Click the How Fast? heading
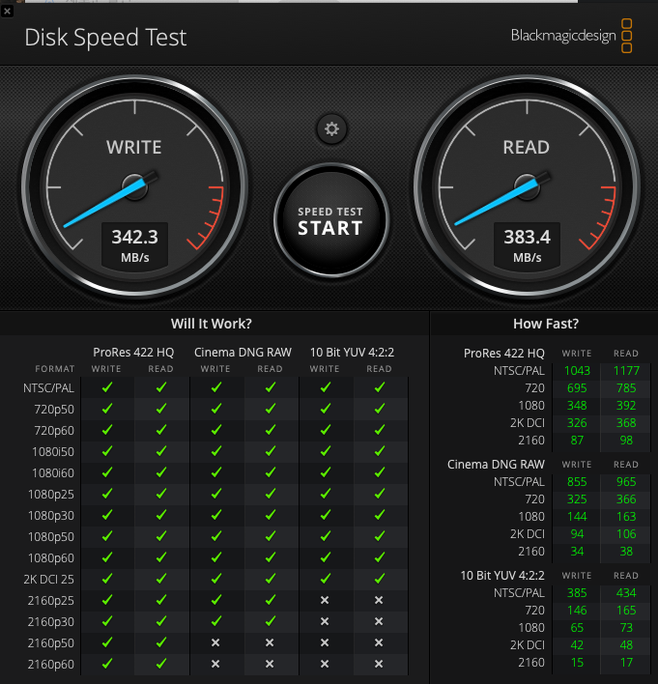The width and height of the screenshot is (658, 684). [x=546, y=324]
